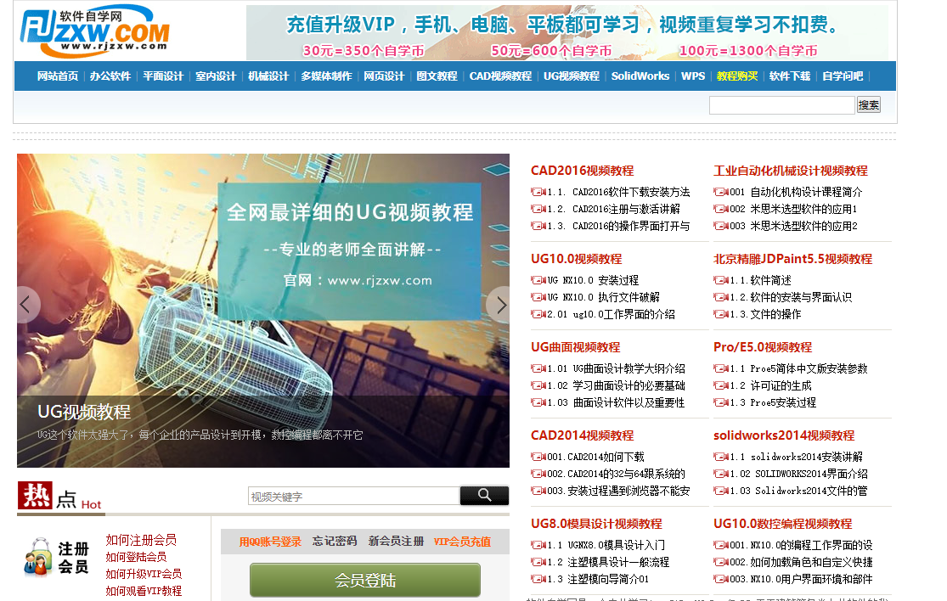
Task: Click the 注册会员 padlock members icon
Action: click(38, 557)
